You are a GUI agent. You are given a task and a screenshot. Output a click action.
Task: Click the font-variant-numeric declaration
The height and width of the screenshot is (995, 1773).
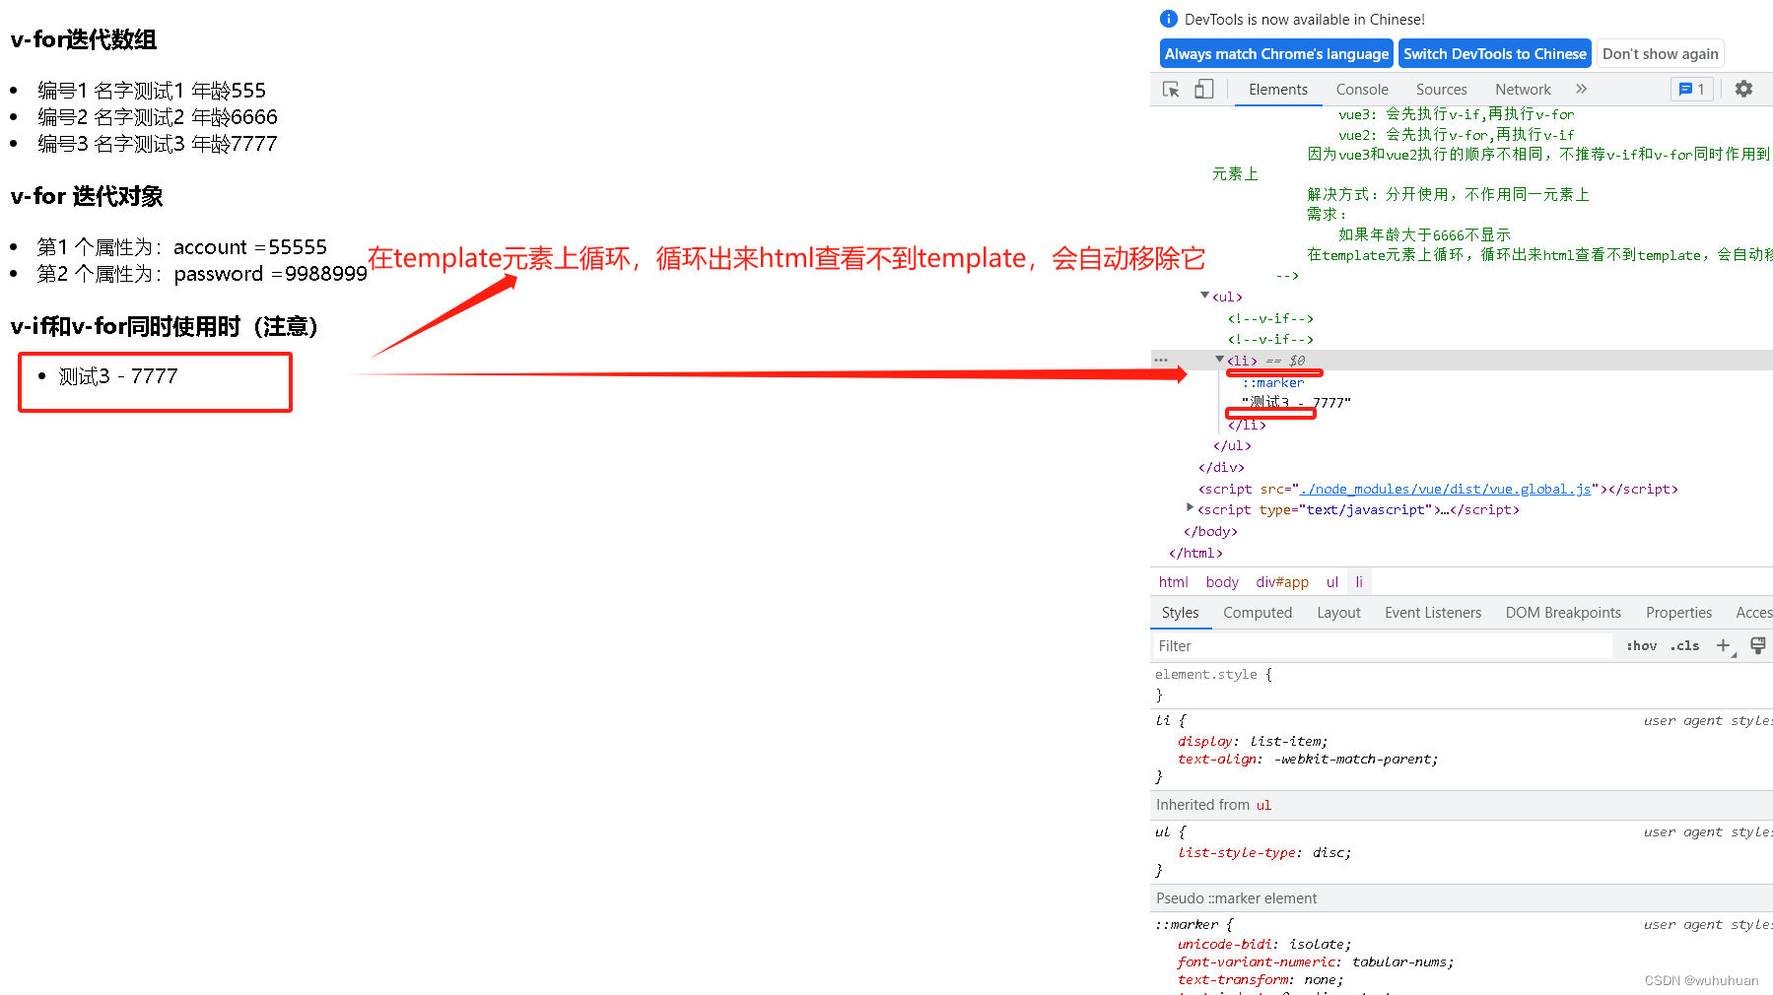click(1316, 962)
